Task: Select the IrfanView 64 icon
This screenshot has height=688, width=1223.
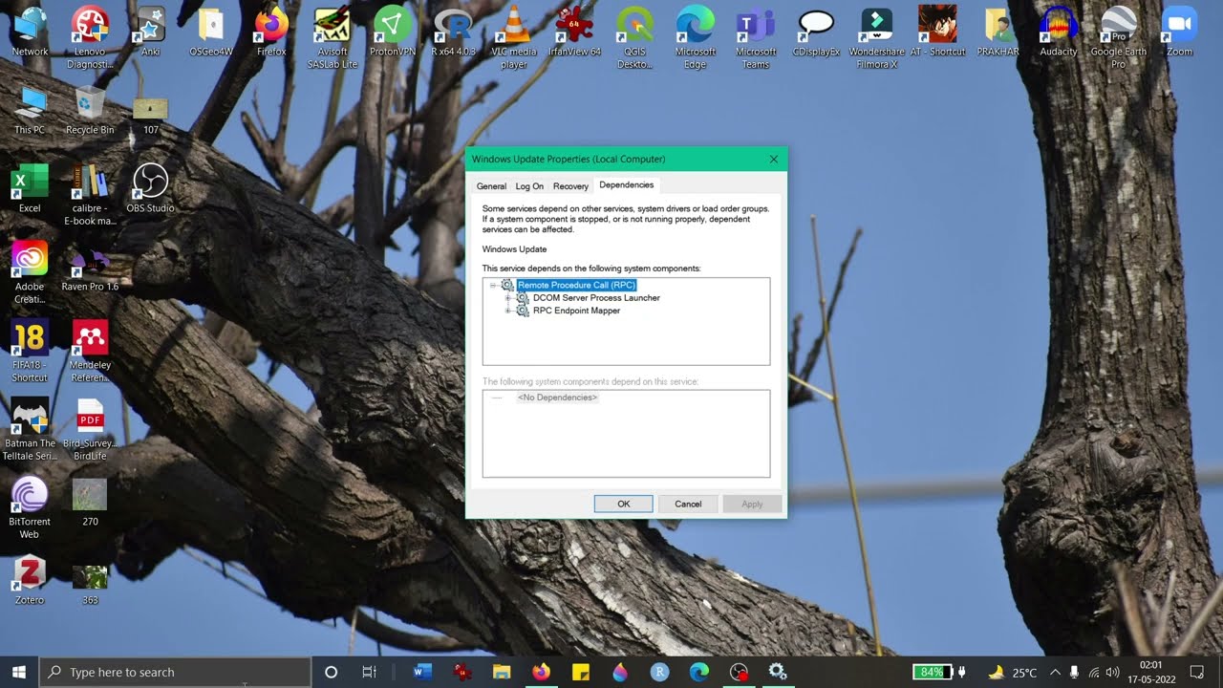Action: (x=574, y=32)
